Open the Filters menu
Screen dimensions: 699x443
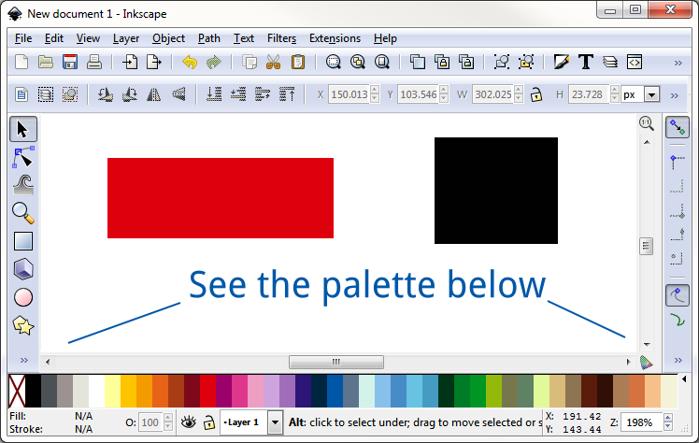281,38
